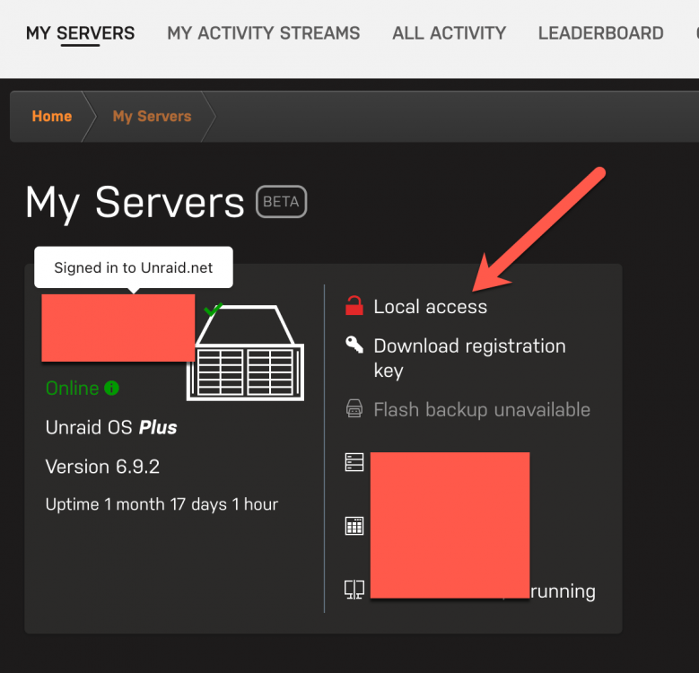Go to the All Activity tab
Screen dimensions: 699x673
[x=449, y=33]
